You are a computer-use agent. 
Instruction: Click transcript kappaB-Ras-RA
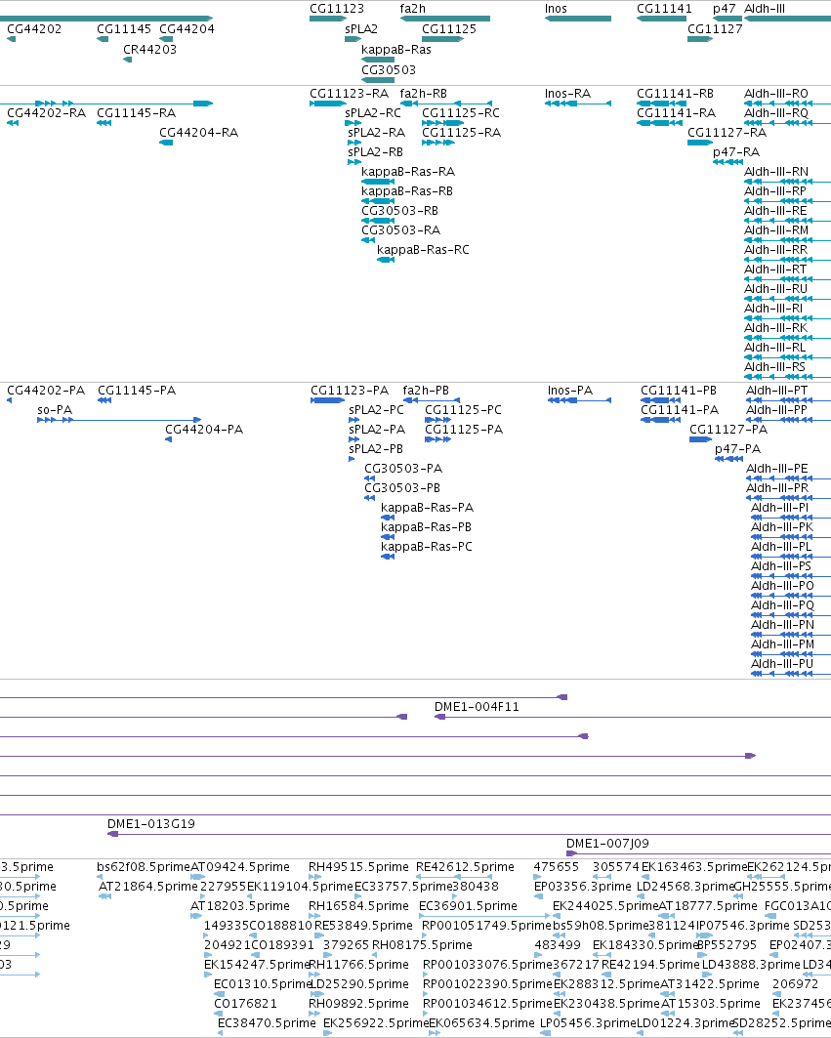coord(408,172)
